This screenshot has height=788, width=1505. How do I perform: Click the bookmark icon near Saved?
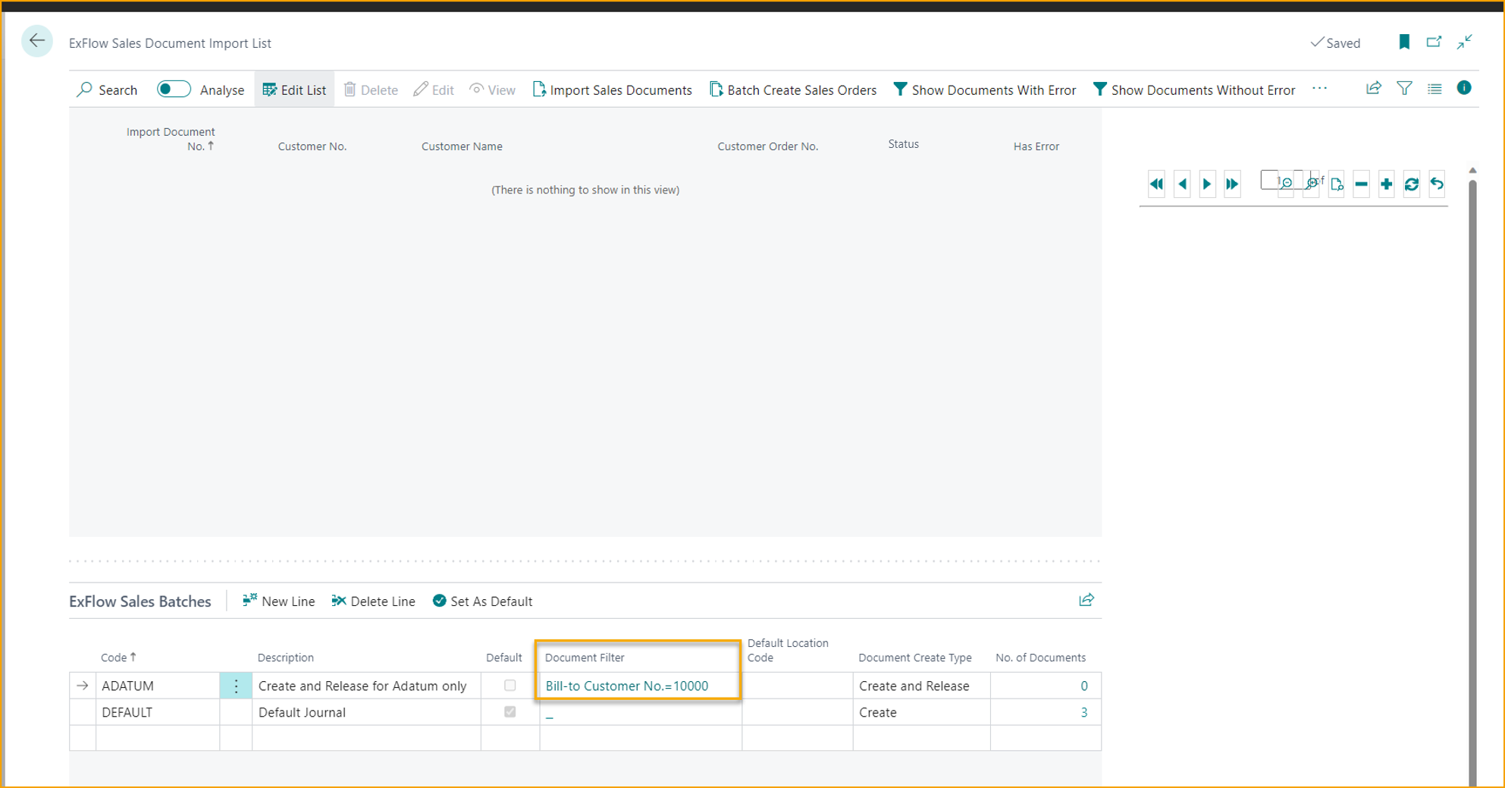point(1403,42)
